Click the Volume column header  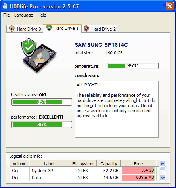[x=19, y=164]
